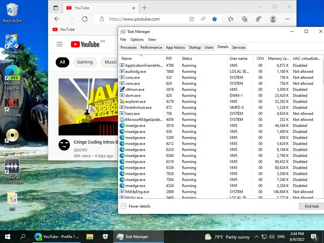The image size is (324, 243).
Task: Click the blue favorite star in address bar
Action: tap(215, 19)
